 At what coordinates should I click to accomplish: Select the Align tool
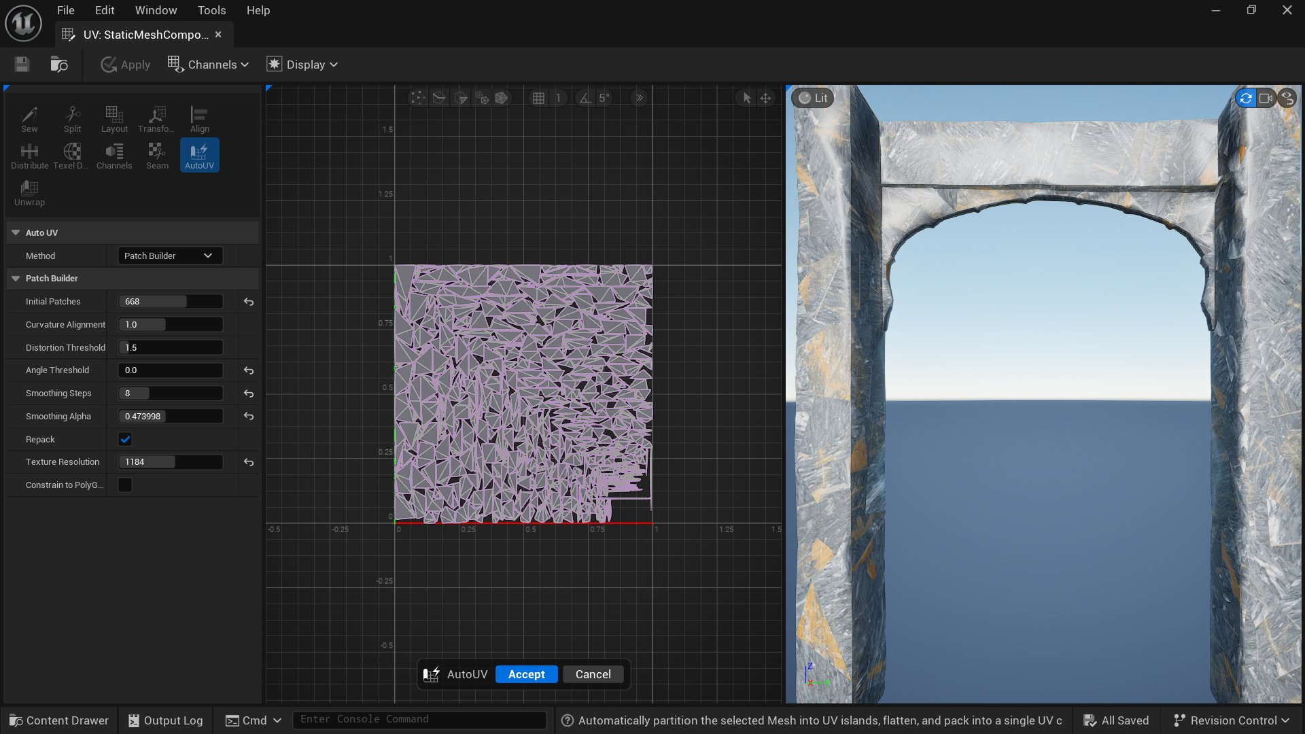199,120
